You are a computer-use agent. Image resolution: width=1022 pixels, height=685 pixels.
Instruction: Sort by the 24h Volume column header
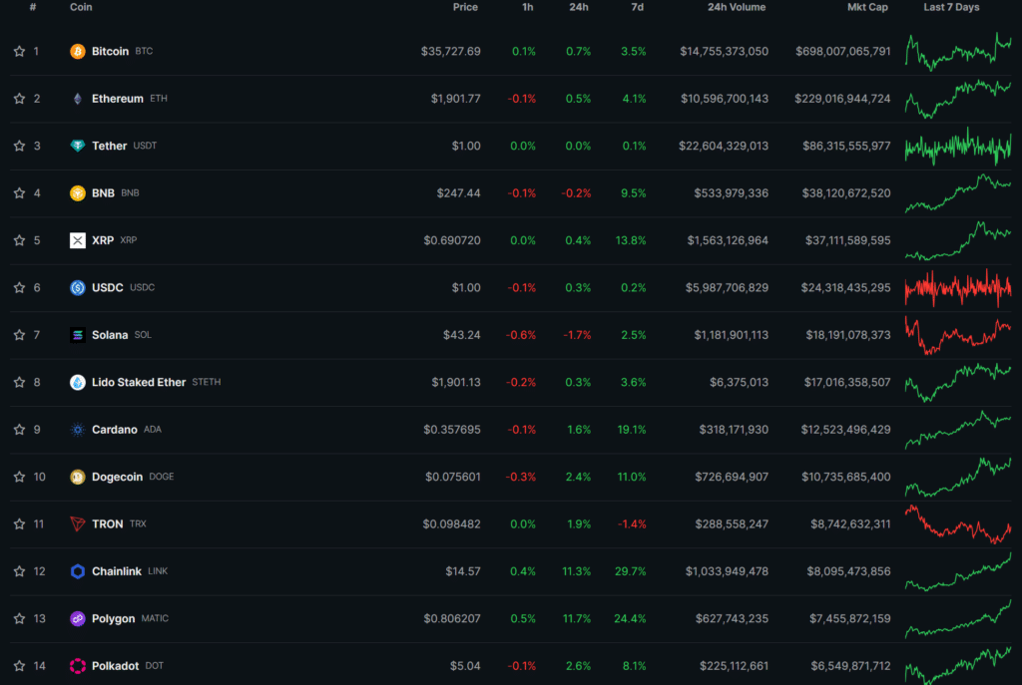pos(737,7)
